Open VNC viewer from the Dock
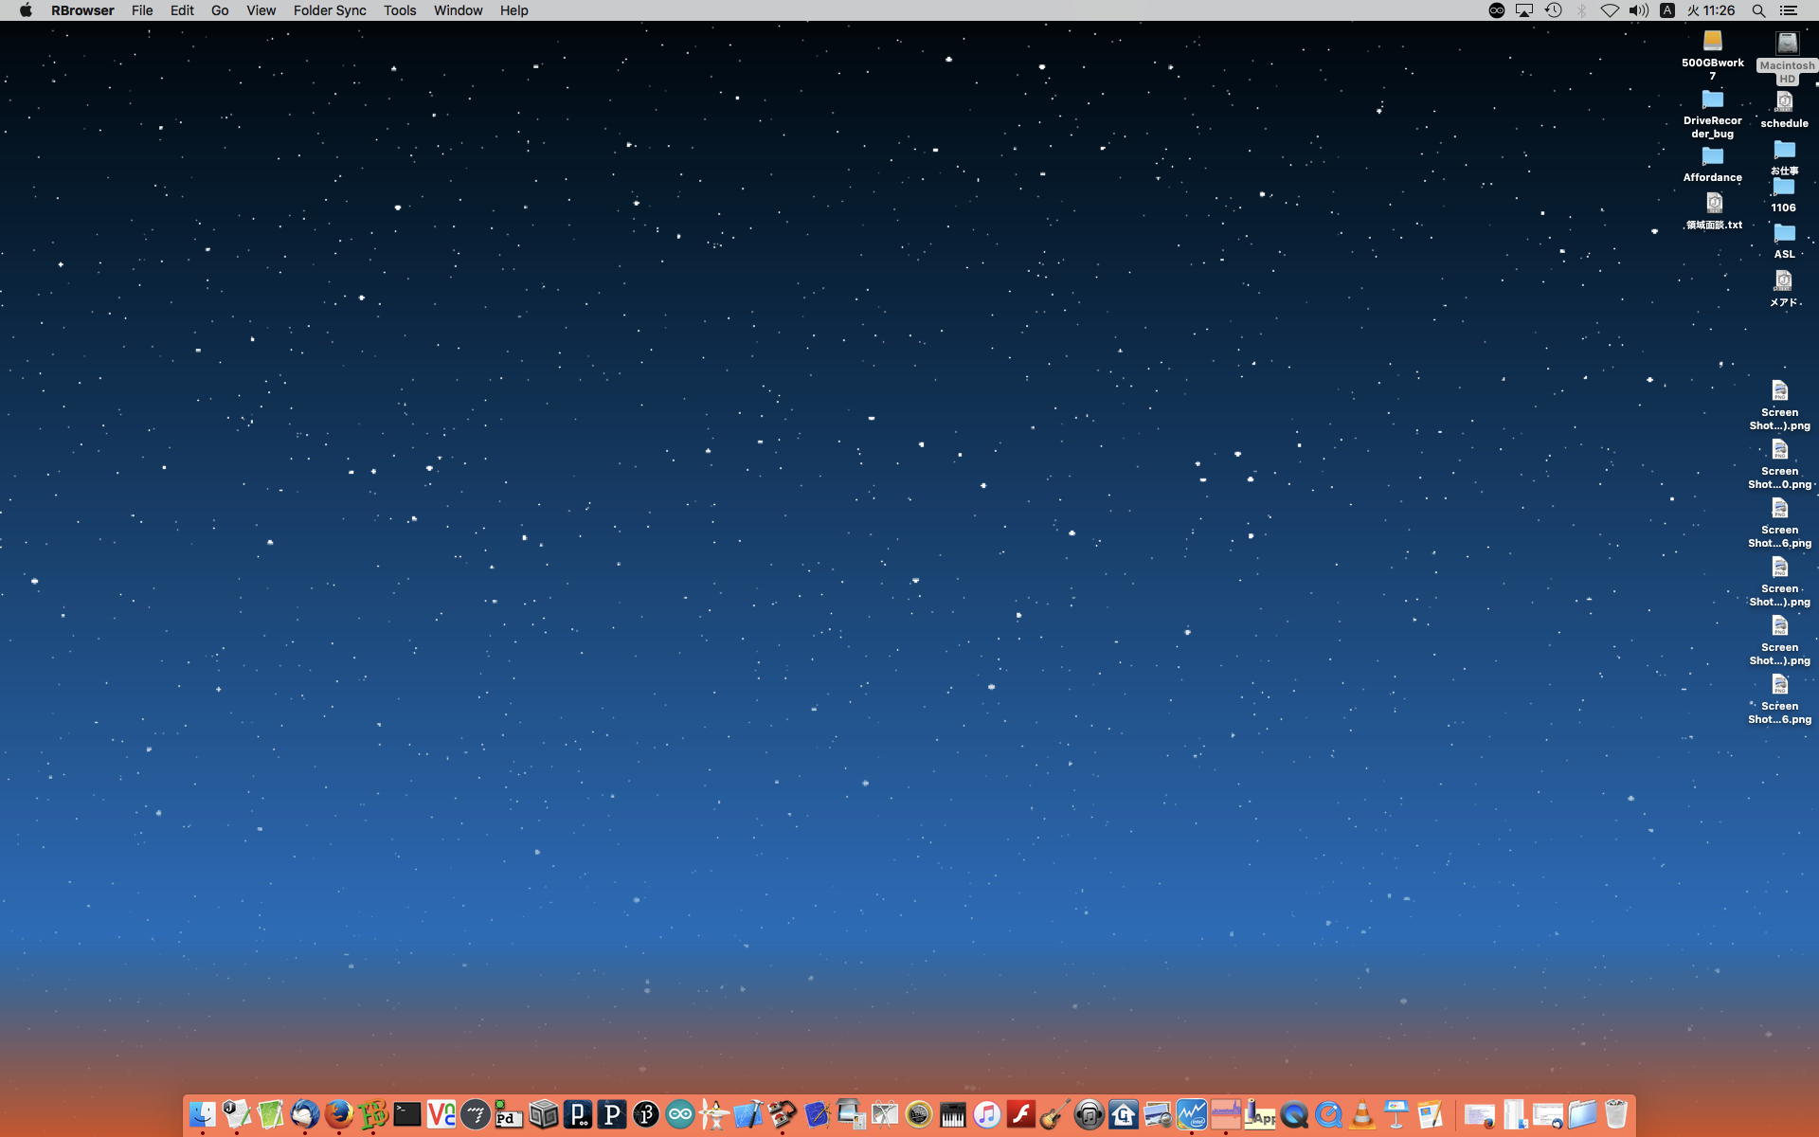Image resolution: width=1819 pixels, height=1137 pixels. (441, 1114)
